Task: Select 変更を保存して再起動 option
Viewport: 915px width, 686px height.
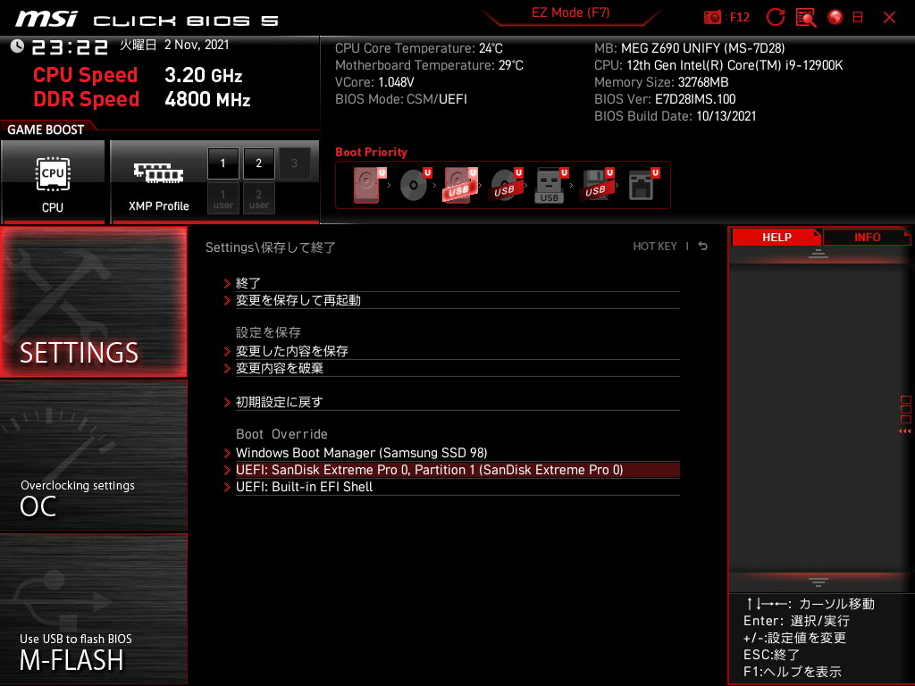Action: (x=298, y=300)
